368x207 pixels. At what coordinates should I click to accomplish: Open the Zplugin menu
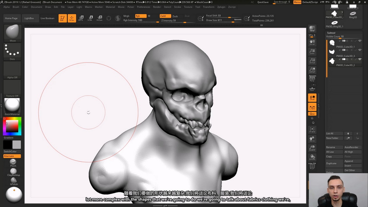(221, 7)
